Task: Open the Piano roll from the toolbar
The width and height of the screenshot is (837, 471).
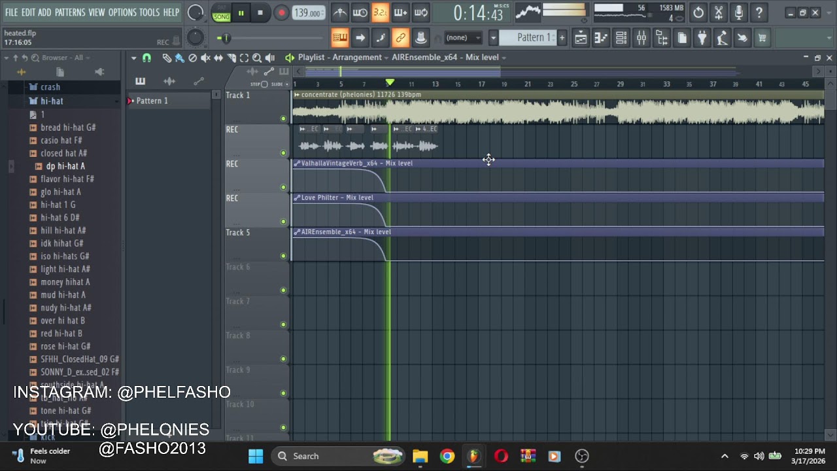Action: 601,38
